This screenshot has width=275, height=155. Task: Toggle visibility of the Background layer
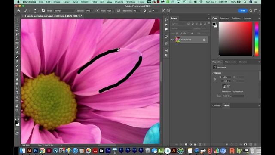(172, 40)
